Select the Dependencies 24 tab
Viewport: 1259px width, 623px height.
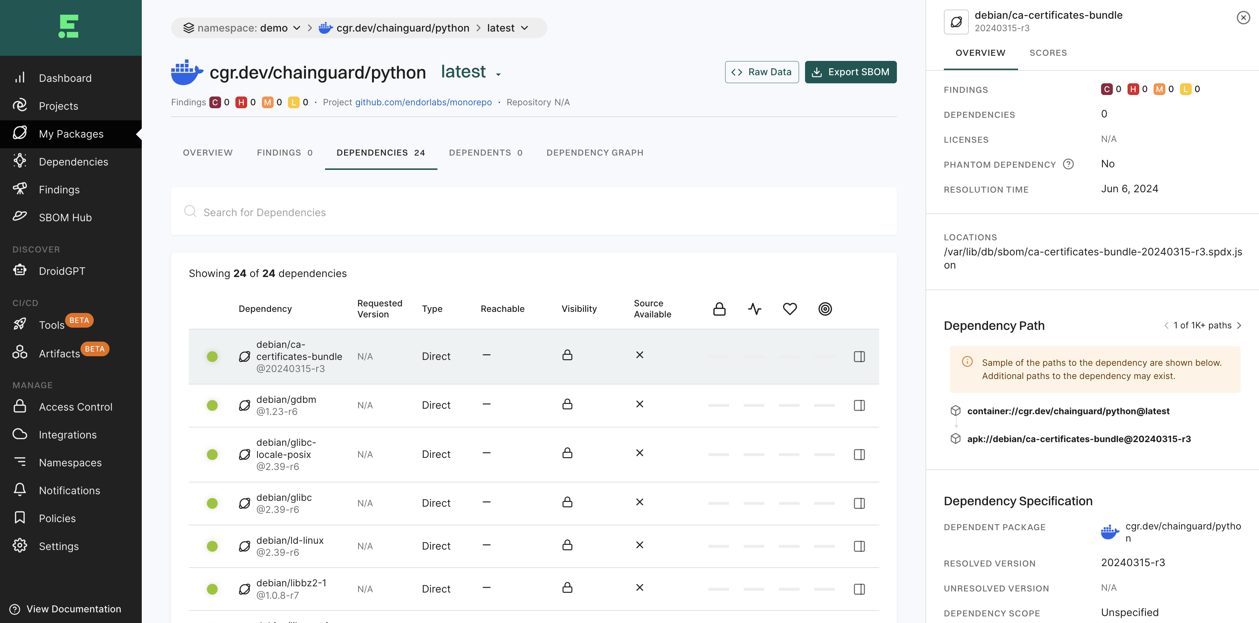pos(381,152)
